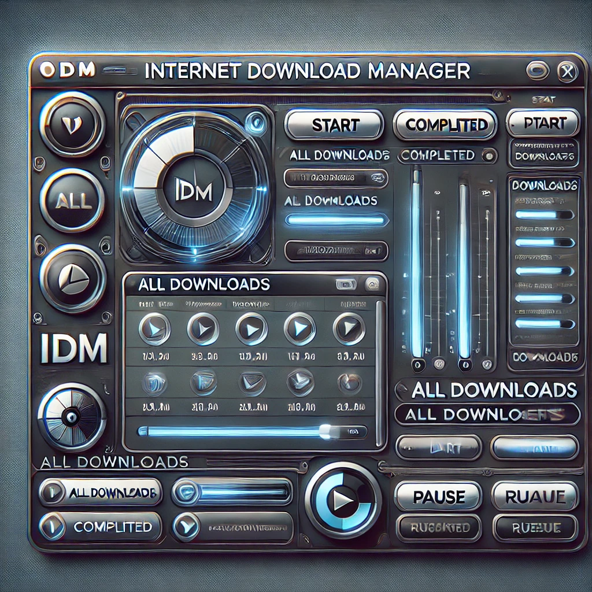
Task: Click the DOWNLOADS label at the side panel's bottom
Action: pyautogui.click(x=545, y=357)
